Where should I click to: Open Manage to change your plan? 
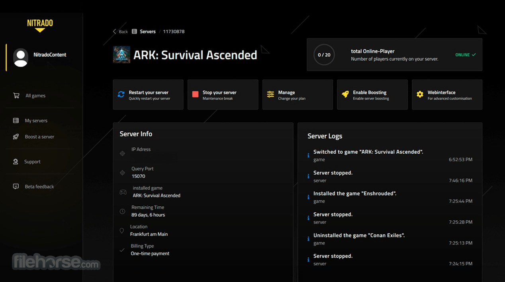coord(298,94)
